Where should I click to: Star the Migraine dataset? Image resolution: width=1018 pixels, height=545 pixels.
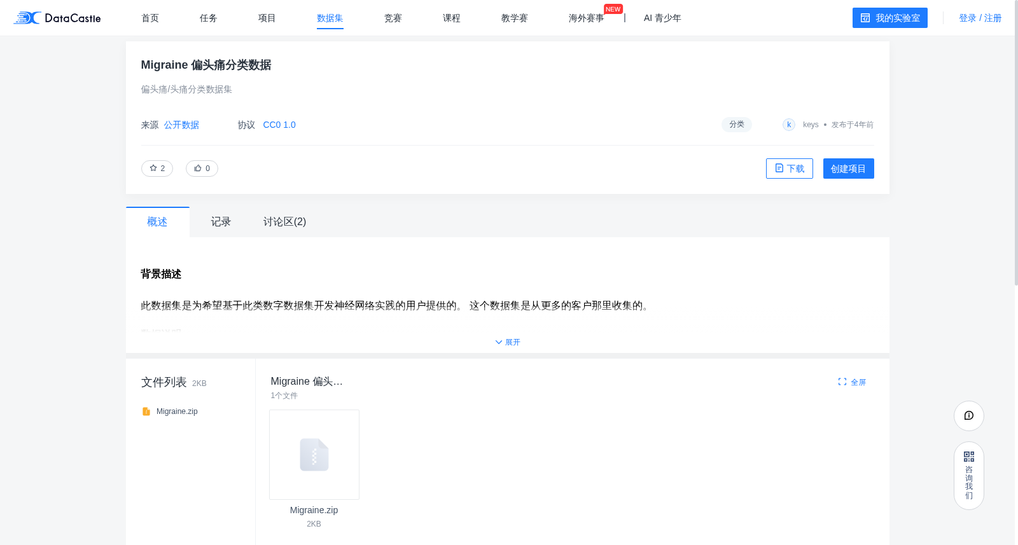(157, 169)
